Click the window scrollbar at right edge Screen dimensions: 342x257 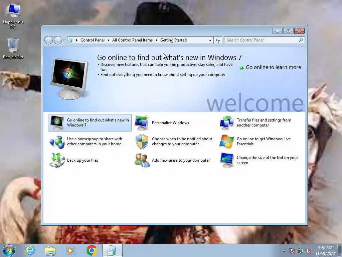click(x=306, y=56)
